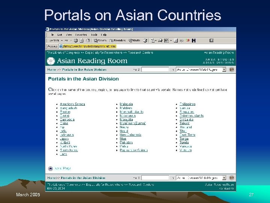This screenshot has height=203, width=270.
Task: Click the Home icon in browser toolbar
Action: [88, 41]
